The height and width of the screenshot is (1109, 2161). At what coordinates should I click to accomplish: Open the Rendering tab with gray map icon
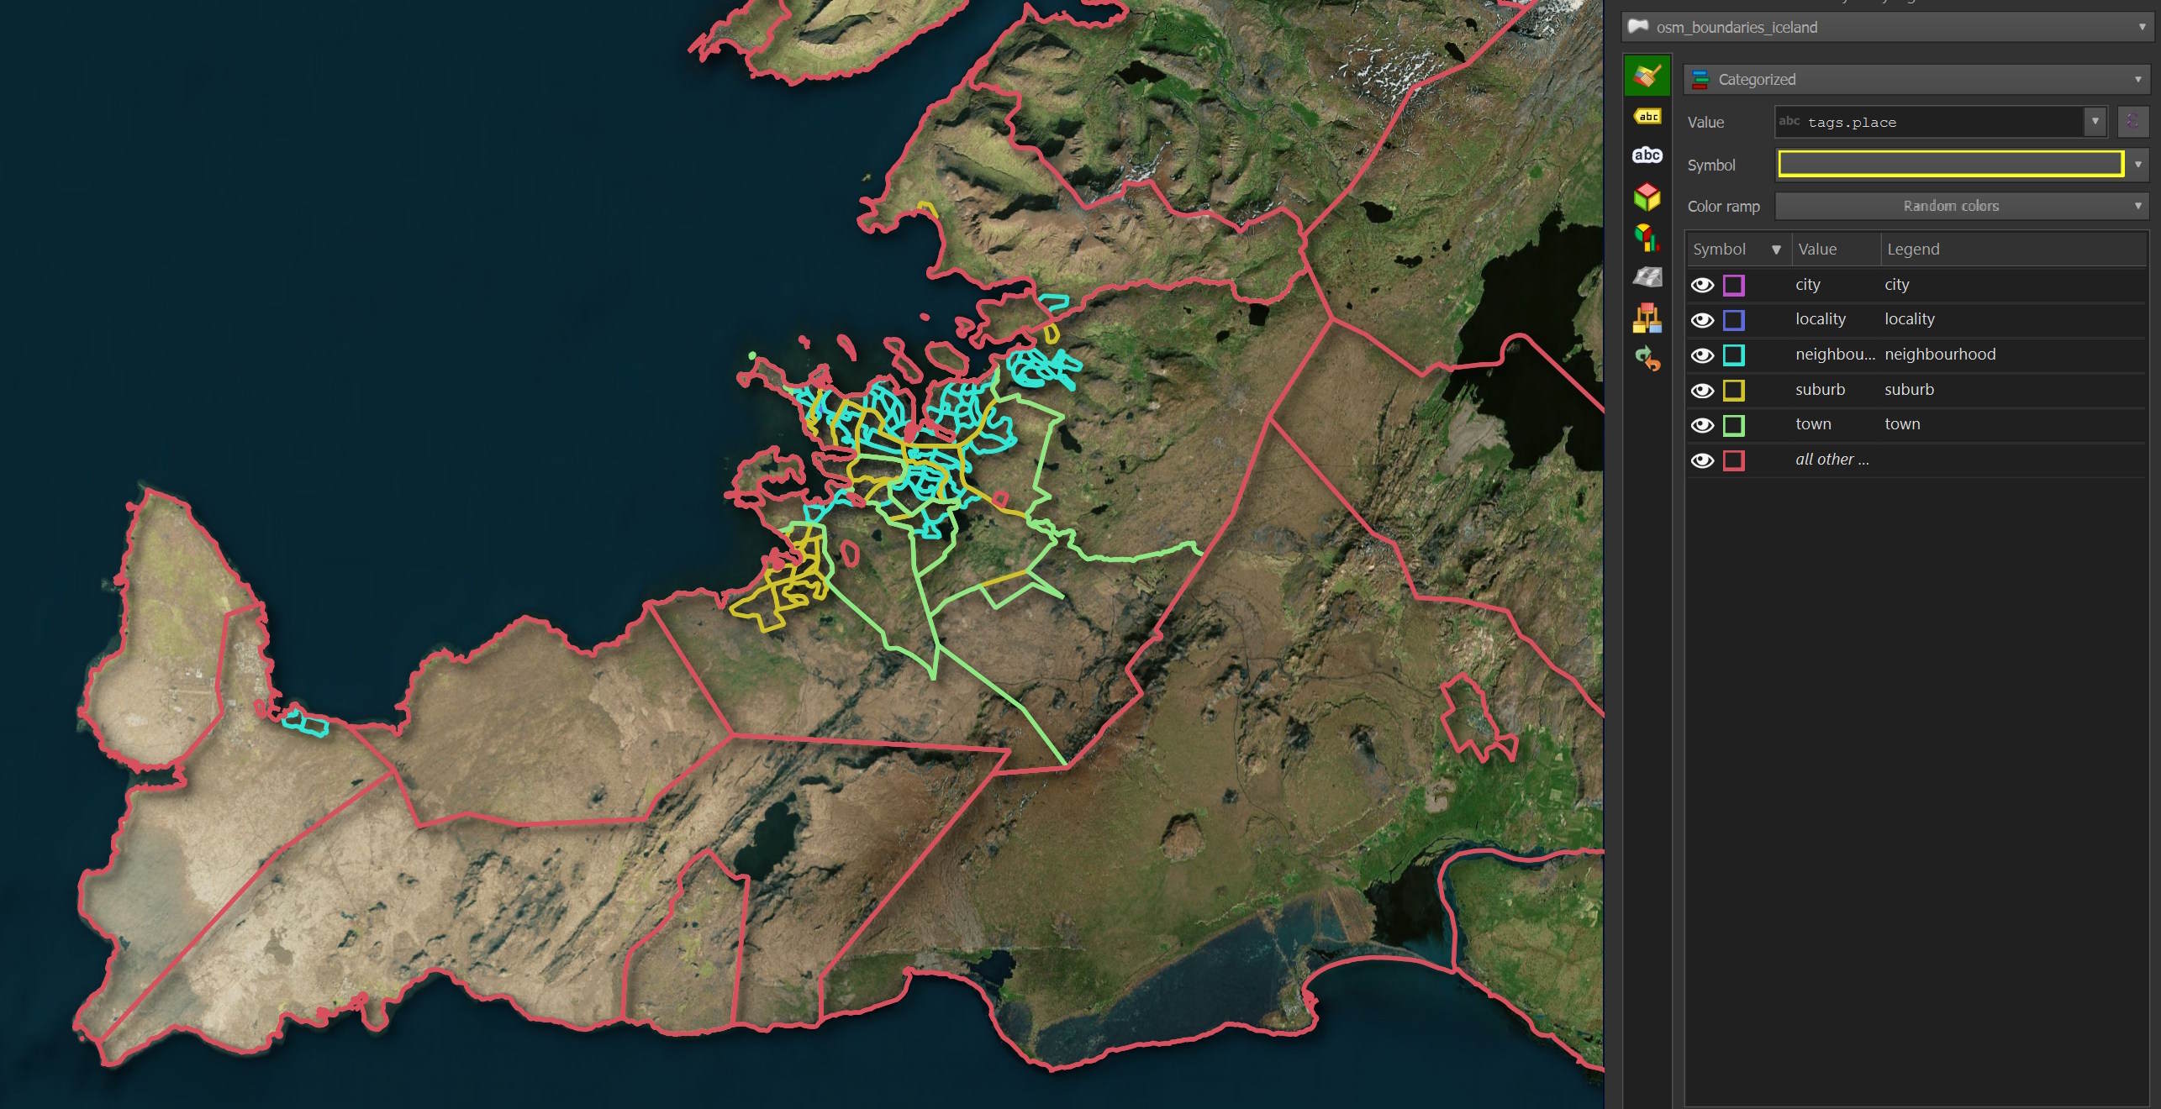click(x=1647, y=277)
